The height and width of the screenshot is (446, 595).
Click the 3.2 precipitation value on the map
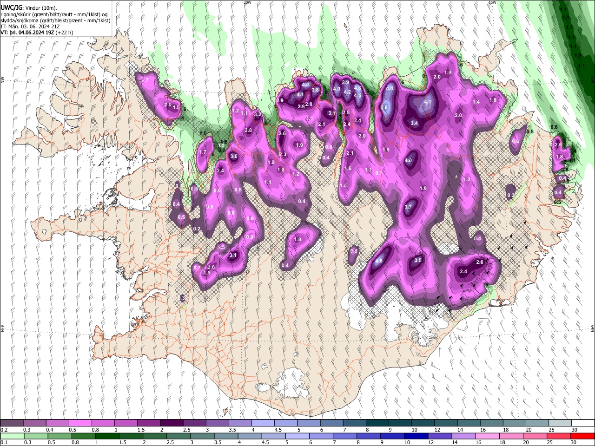257,114
